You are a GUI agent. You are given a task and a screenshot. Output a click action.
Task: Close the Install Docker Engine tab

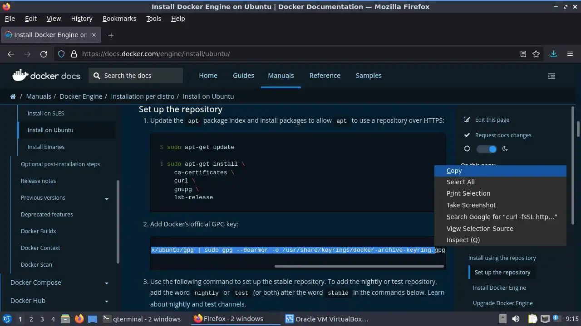point(94,35)
